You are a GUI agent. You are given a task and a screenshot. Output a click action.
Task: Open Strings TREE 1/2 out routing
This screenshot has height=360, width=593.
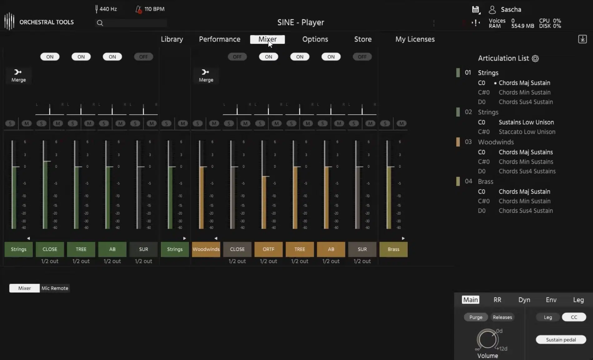click(81, 261)
